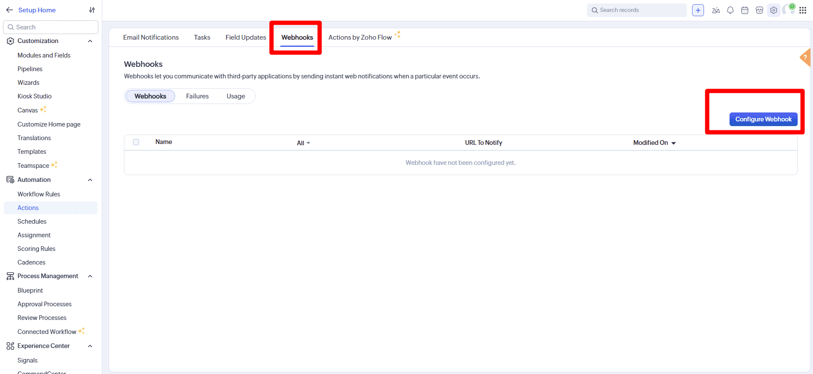The width and height of the screenshot is (813, 374).
Task: Click the Name column header
Action: pos(164,142)
